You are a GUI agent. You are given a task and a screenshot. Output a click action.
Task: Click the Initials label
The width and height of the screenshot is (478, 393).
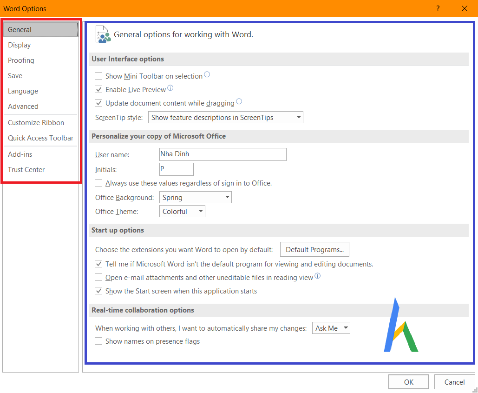tap(106, 170)
